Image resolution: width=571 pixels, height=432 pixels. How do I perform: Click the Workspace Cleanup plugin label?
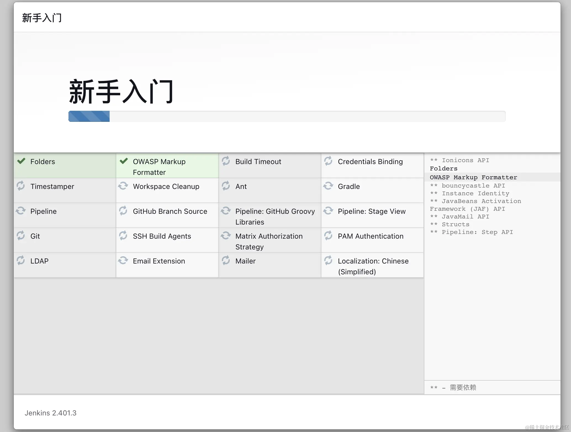click(166, 187)
